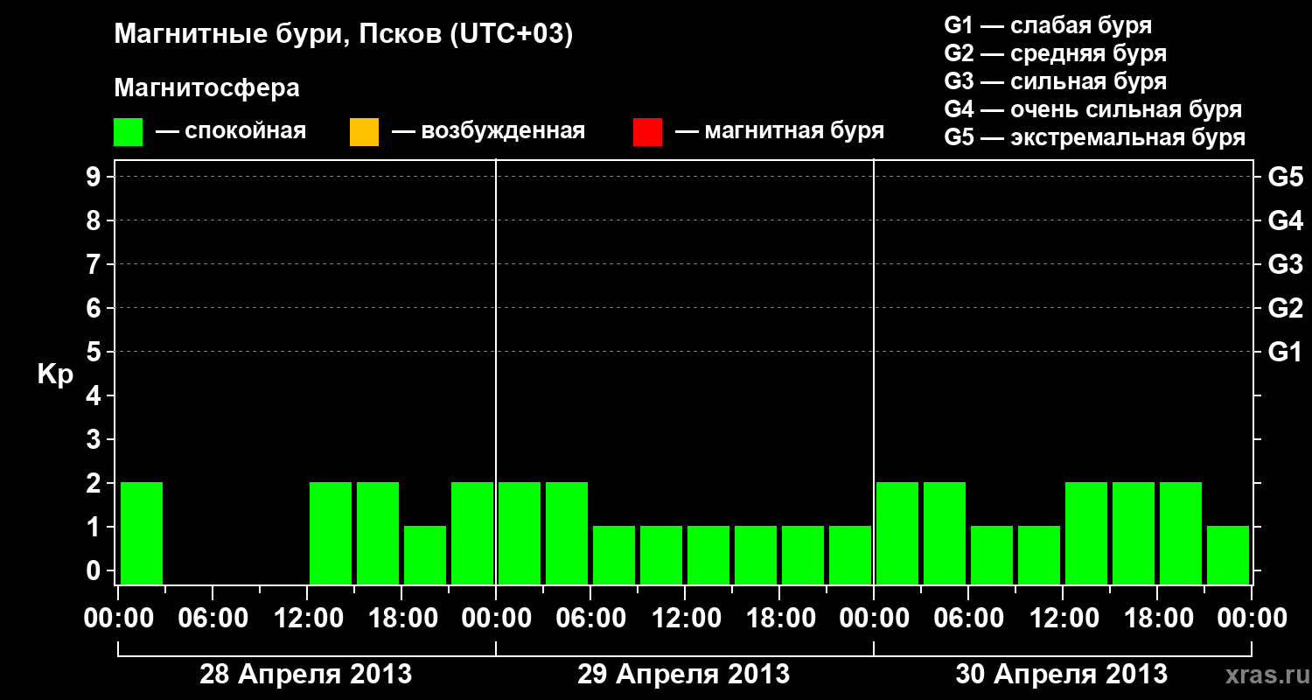Image resolution: width=1312 pixels, height=700 pixels.
Task: Click the last bar of 30 April at 21:00
Action: point(1228,555)
